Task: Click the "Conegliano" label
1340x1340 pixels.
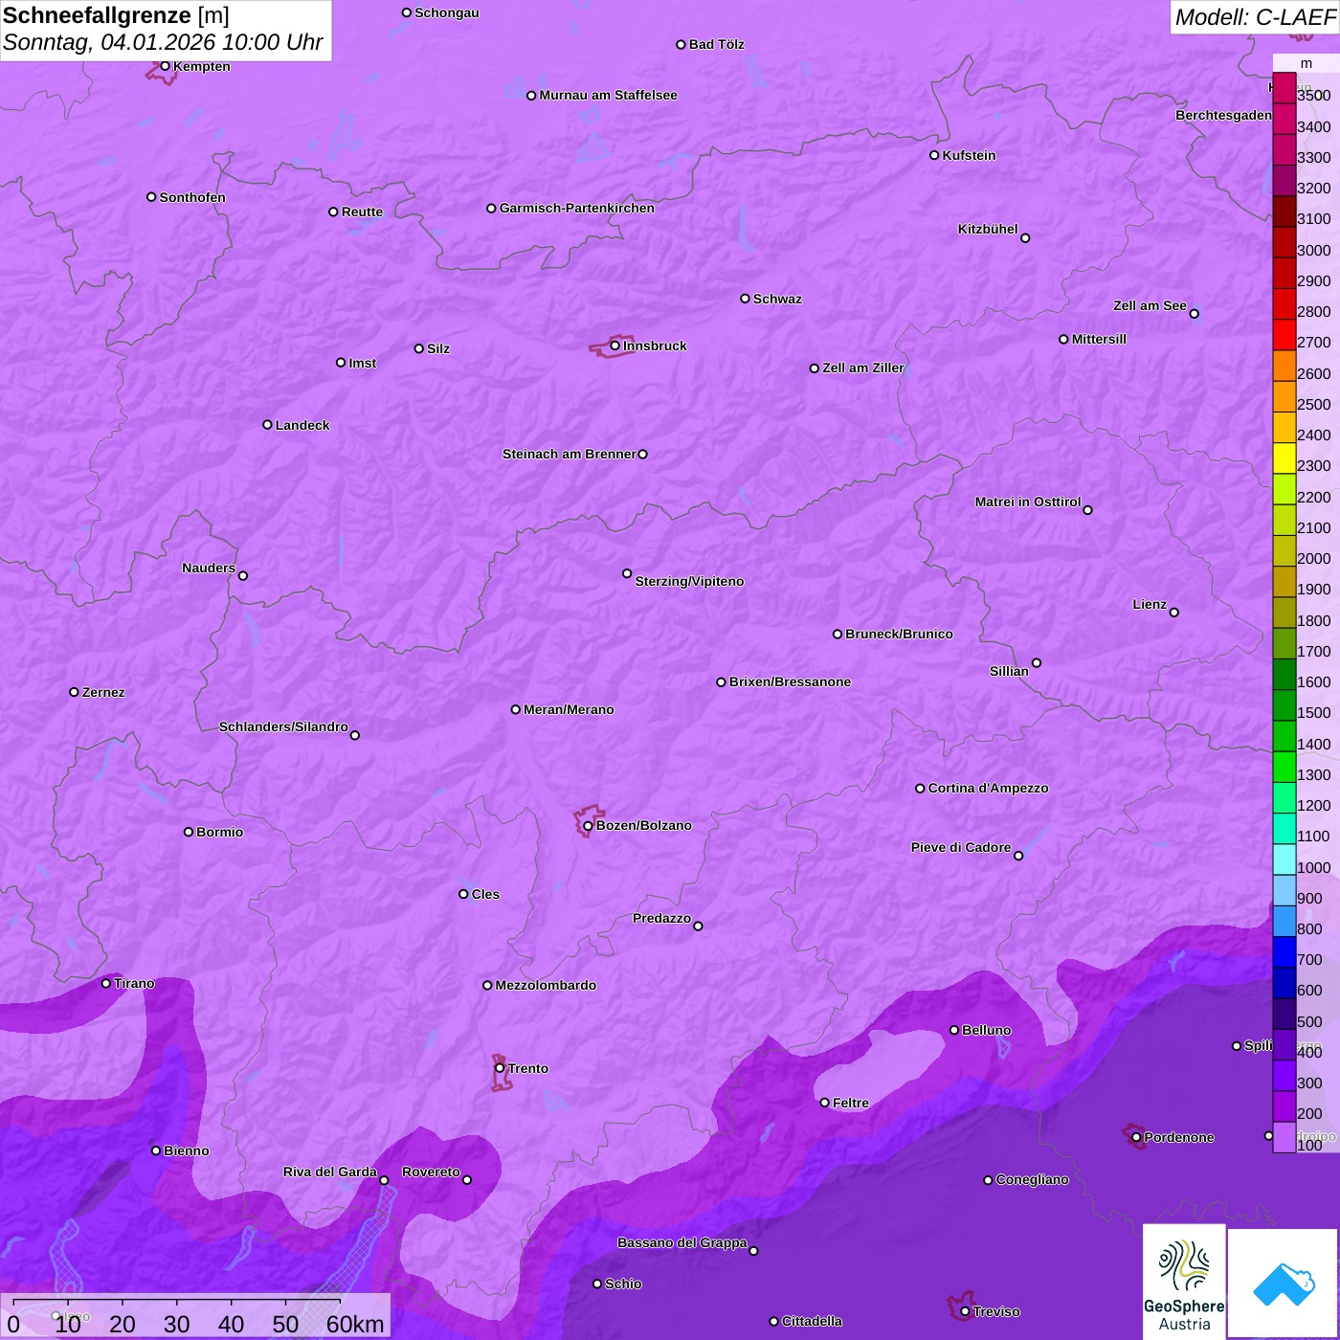Action: [1032, 1179]
